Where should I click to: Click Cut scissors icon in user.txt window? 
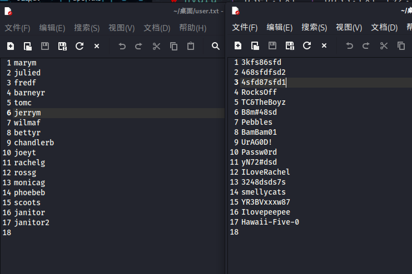tap(156, 47)
